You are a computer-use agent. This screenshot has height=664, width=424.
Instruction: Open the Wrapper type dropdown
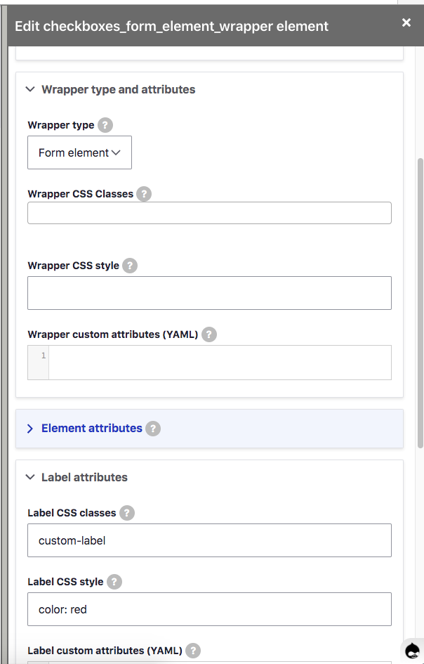[x=79, y=152]
